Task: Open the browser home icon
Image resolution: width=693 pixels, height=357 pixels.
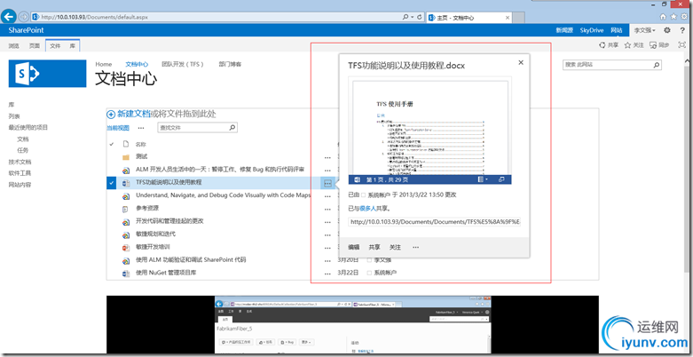Action: 663,17
